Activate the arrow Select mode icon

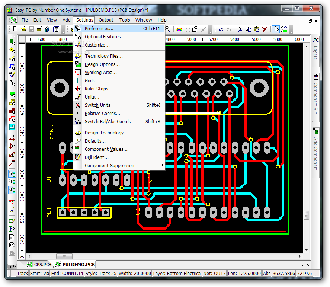(x=276, y=29)
